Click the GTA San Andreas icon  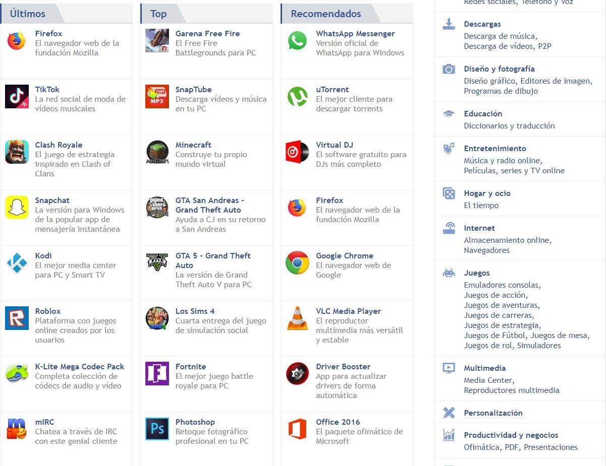click(157, 208)
